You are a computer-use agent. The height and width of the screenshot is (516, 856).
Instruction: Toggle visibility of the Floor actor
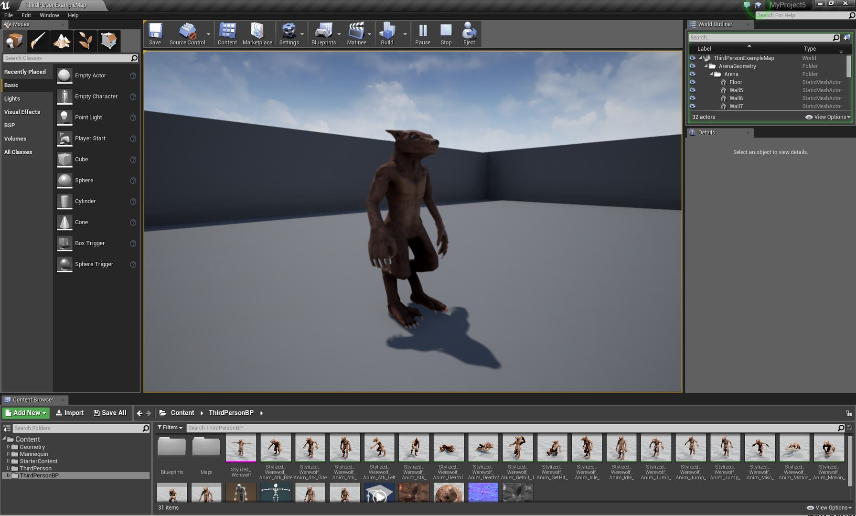pos(692,82)
